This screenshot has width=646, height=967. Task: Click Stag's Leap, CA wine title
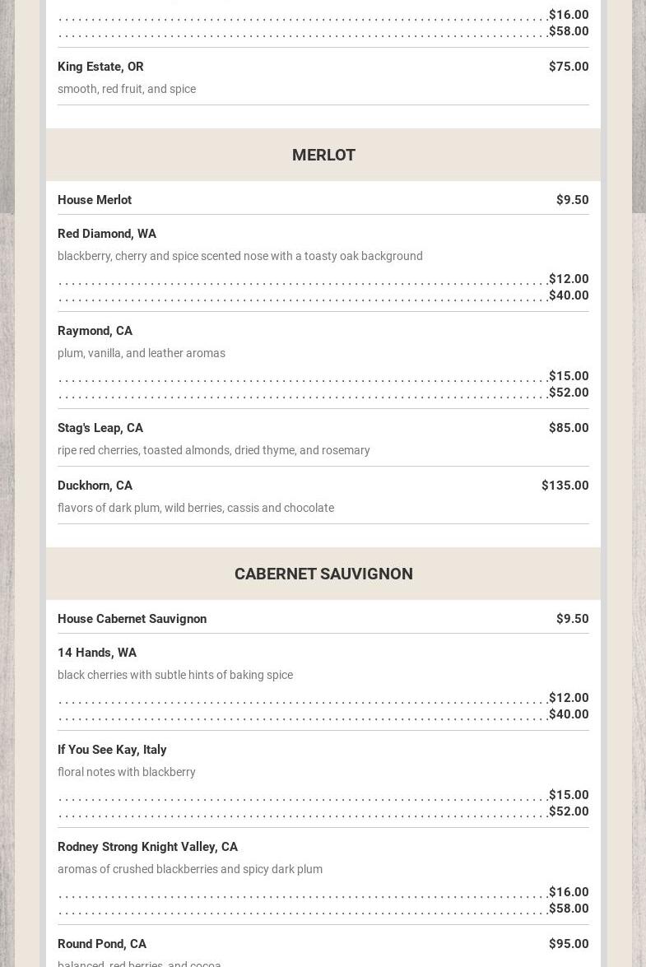pos(100,428)
